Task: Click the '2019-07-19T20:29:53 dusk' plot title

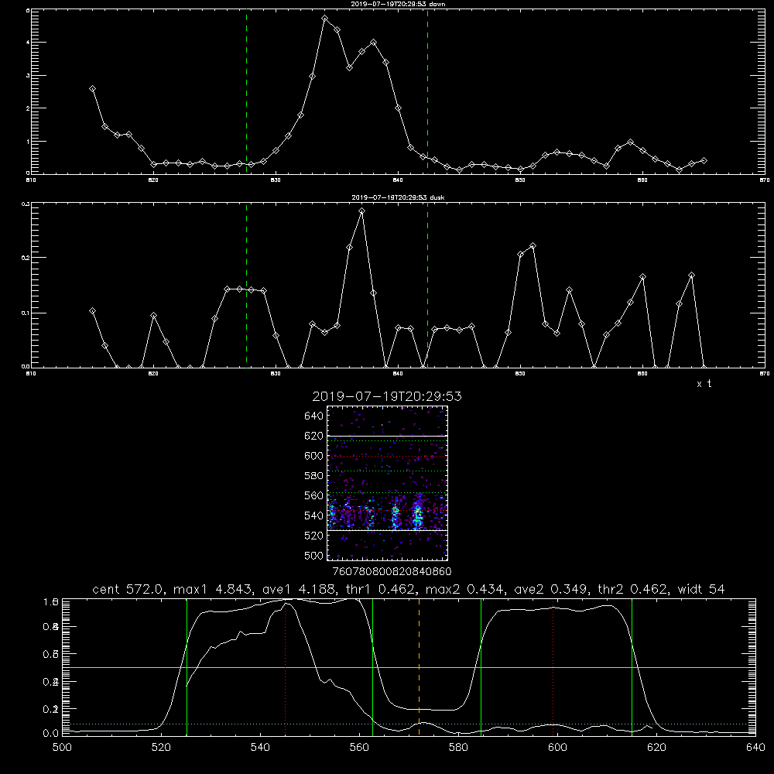Action: pos(398,197)
